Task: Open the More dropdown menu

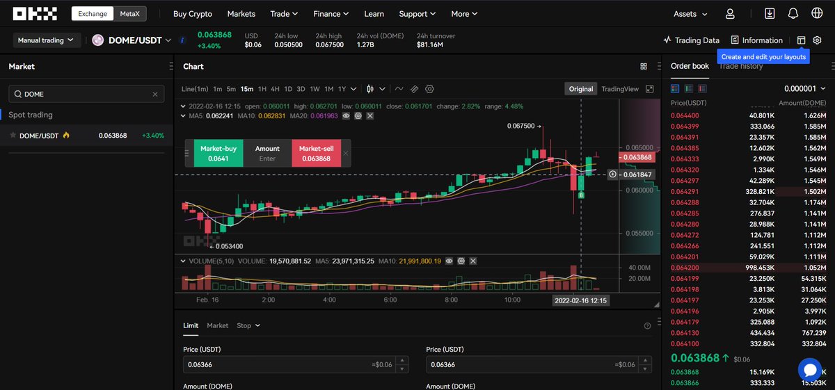Action: 464,13
